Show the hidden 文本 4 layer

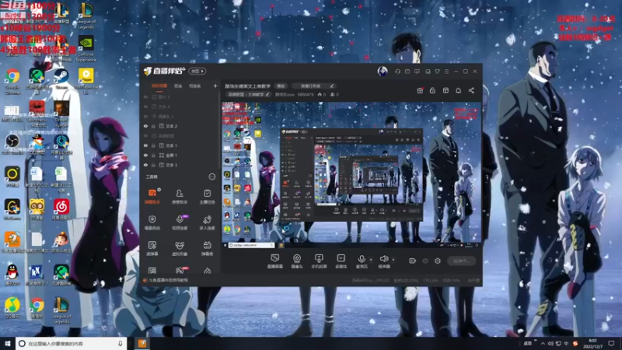click(145, 107)
